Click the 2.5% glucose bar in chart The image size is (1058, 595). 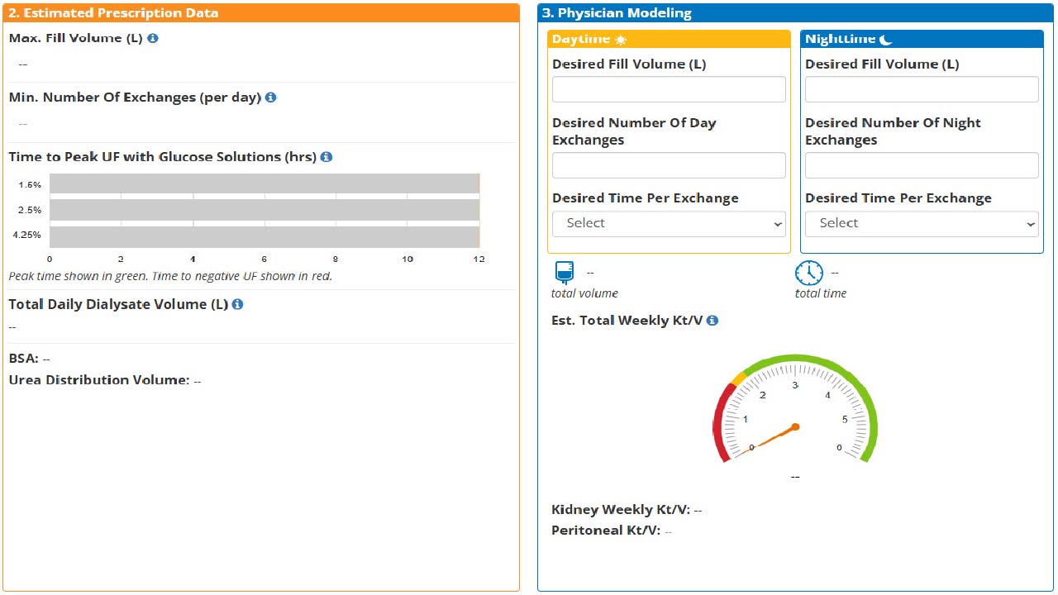pyautogui.click(x=264, y=210)
